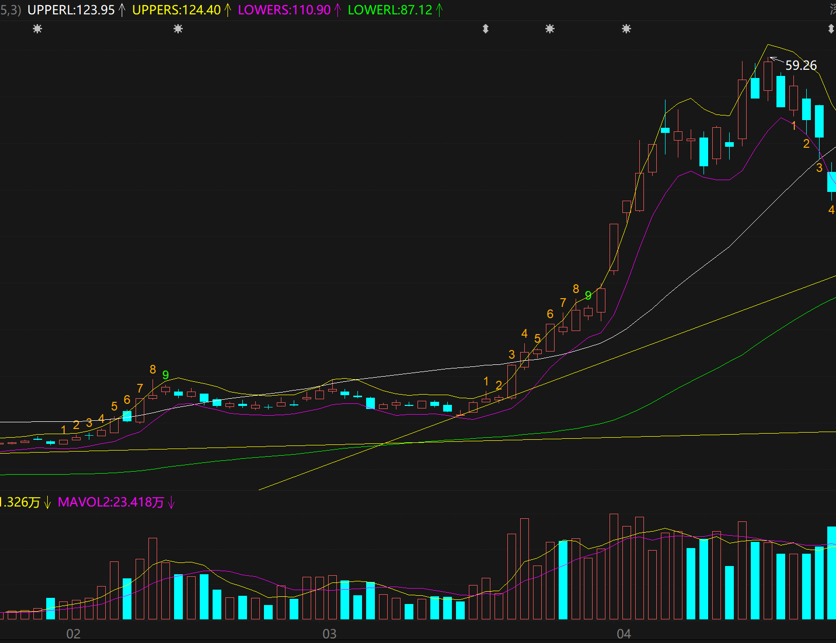
Task: Select the 03 month label on time axis
Action: click(329, 634)
